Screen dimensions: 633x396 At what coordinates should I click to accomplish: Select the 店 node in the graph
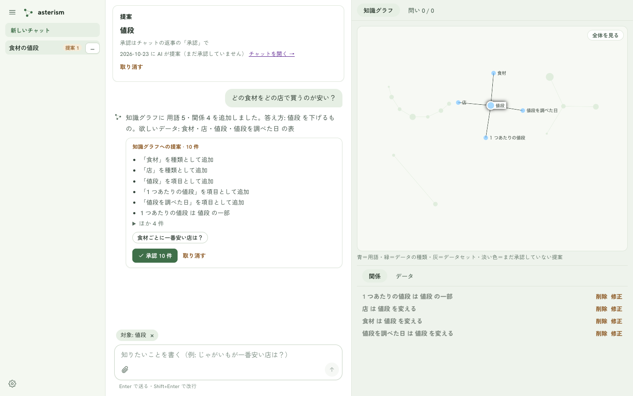(458, 103)
